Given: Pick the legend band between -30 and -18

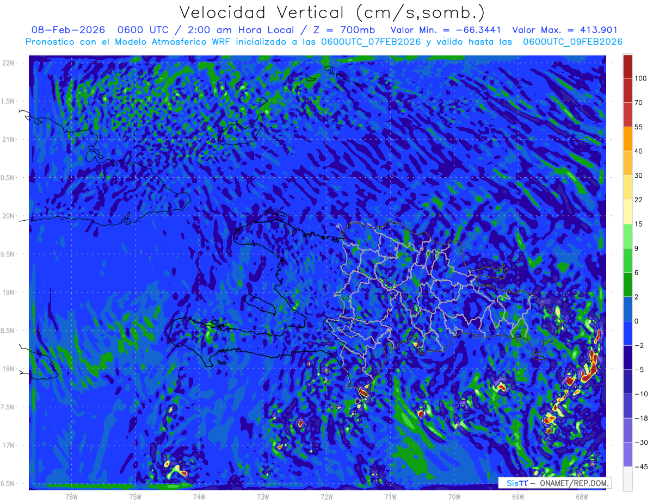Looking at the screenshot, I should pyautogui.click(x=627, y=430).
